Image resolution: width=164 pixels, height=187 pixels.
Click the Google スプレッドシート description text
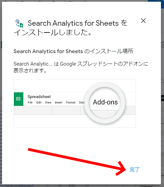coord(81,67)
